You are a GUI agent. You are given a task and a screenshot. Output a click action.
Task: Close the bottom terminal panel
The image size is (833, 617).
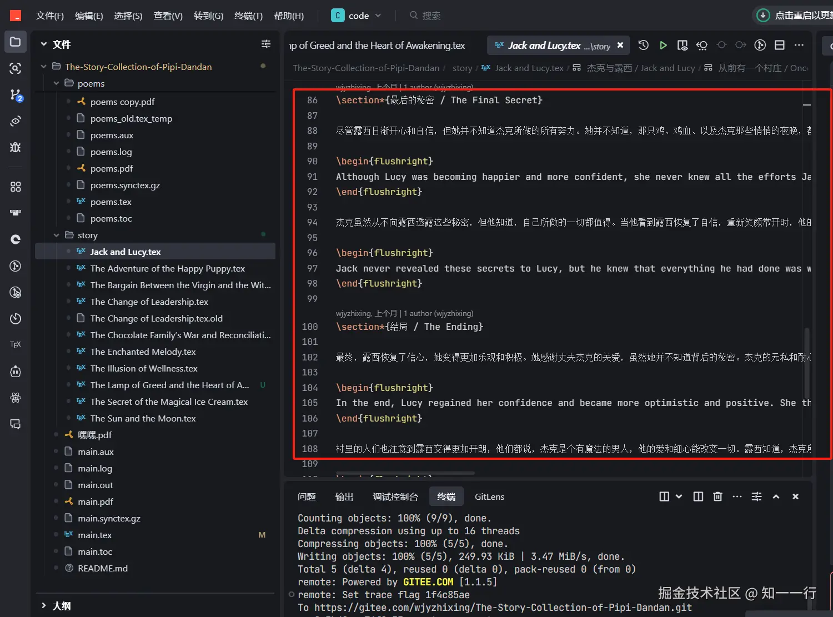point(795,496)
